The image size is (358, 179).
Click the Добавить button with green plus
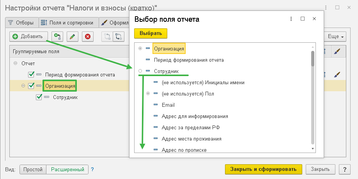tap(28, 36)
